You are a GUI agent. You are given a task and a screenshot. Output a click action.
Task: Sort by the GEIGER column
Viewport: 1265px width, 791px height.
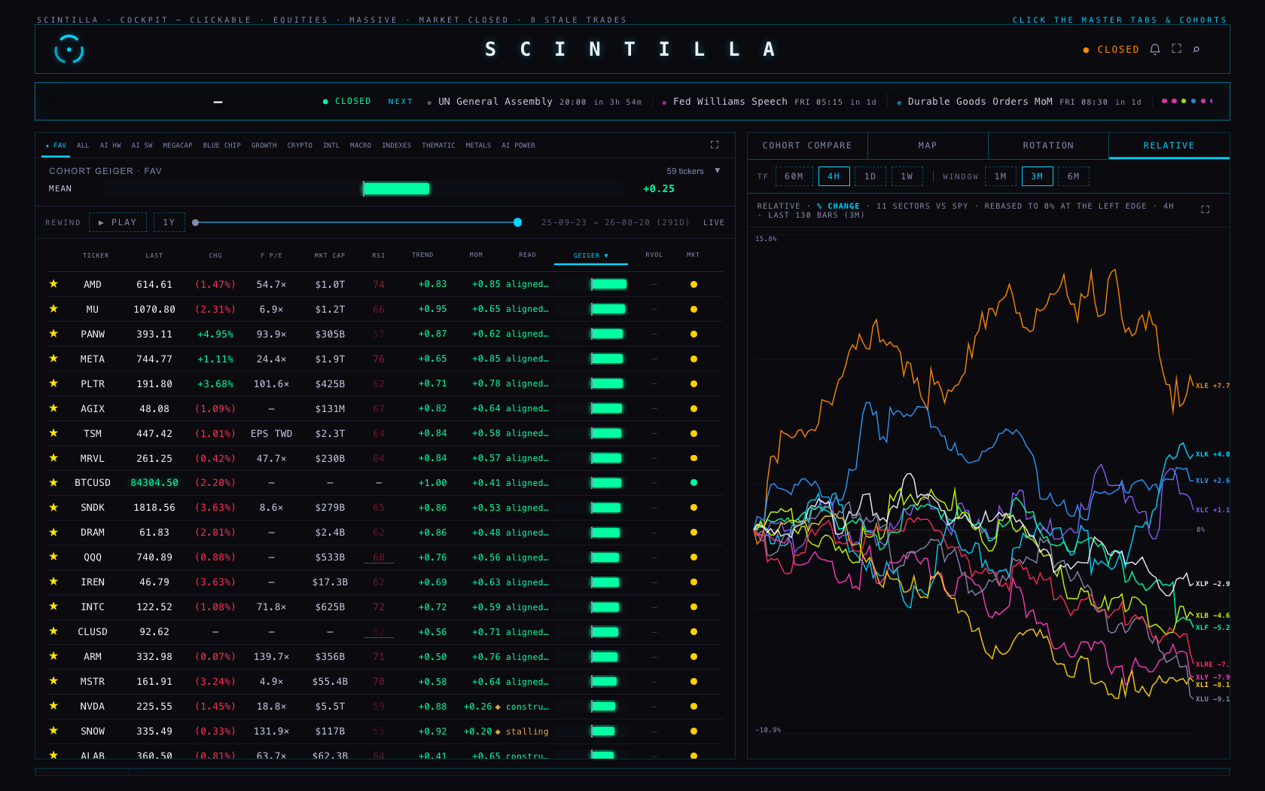tap(590, 255)
